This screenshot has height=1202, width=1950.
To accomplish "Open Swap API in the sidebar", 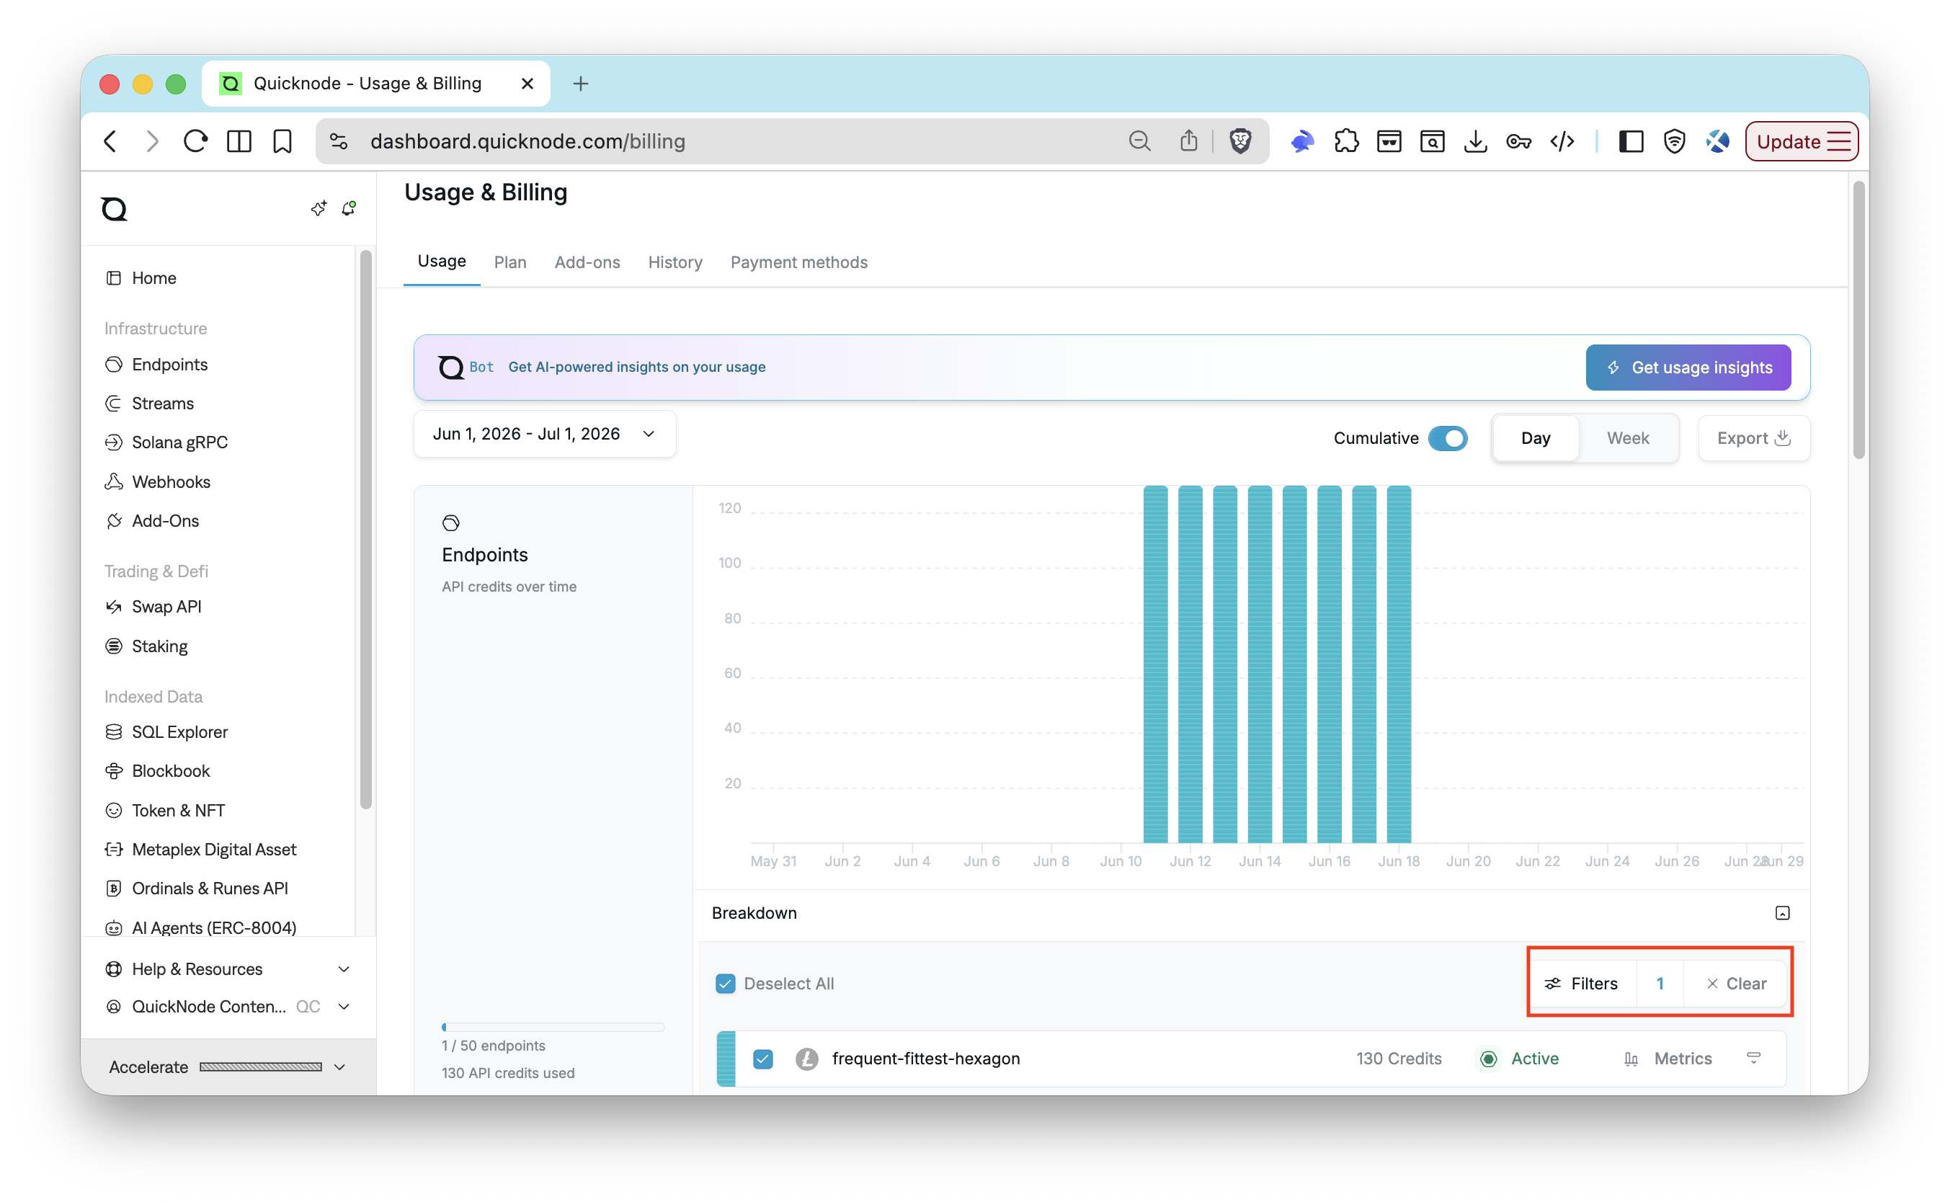I will (153, 607).
